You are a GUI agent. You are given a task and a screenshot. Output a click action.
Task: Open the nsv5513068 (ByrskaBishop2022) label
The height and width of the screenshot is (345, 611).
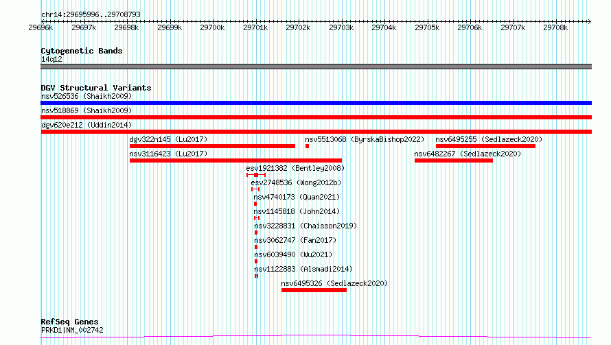click(365, 139)
